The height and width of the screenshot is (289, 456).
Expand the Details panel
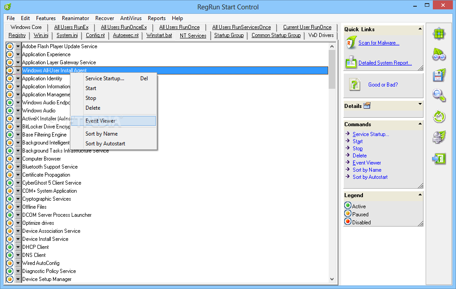420,104
